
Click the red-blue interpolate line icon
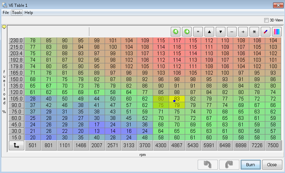(x=266, y=32)
